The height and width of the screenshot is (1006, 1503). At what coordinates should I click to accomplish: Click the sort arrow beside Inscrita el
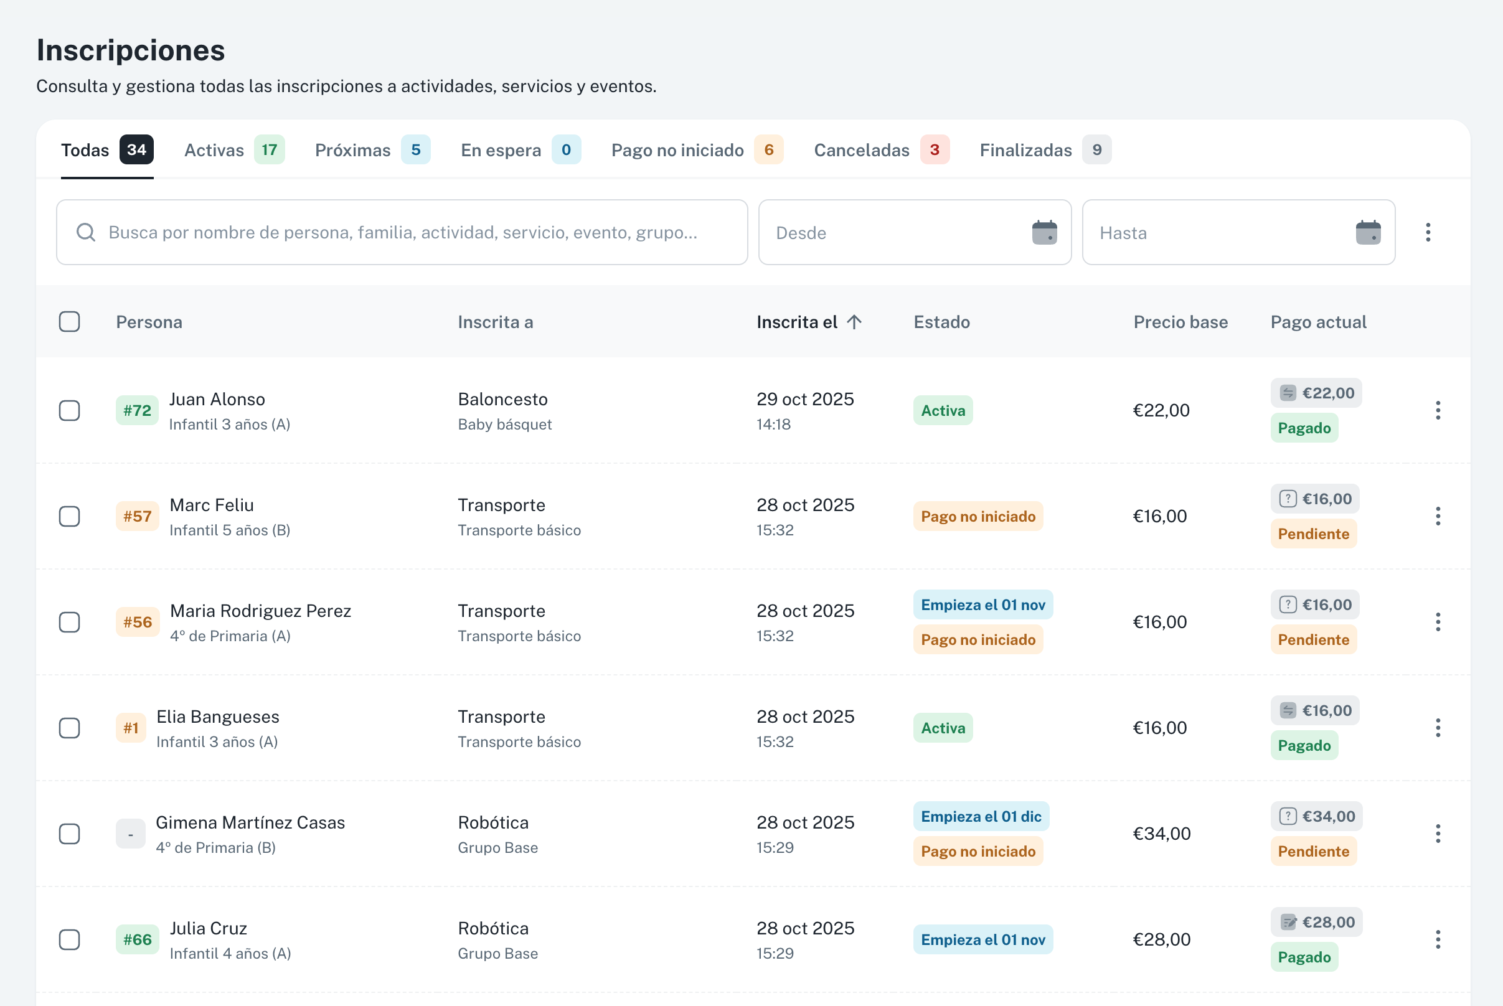854,322
